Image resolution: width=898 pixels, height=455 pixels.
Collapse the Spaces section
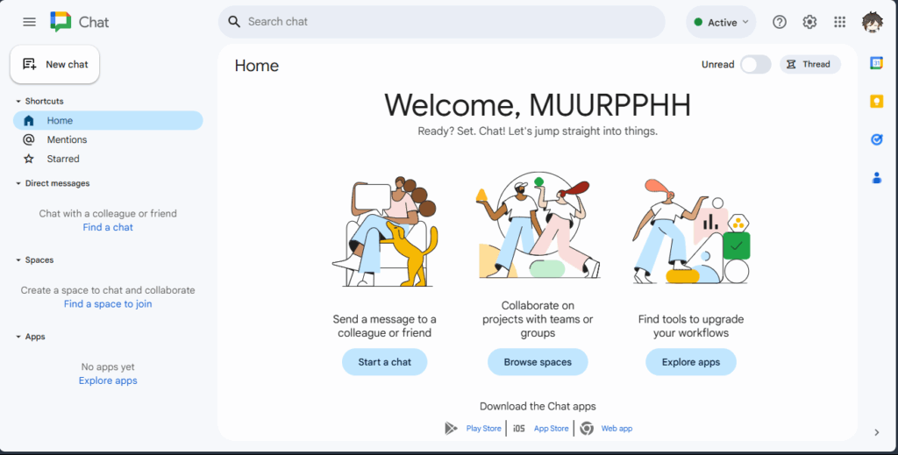click(18, 260)
